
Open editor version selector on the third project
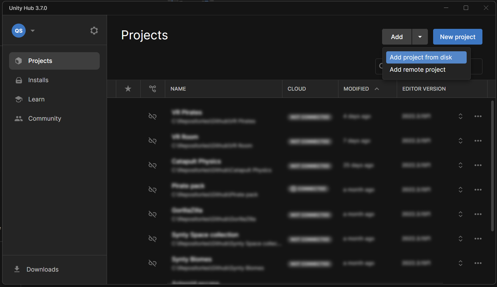click(460, 165)
